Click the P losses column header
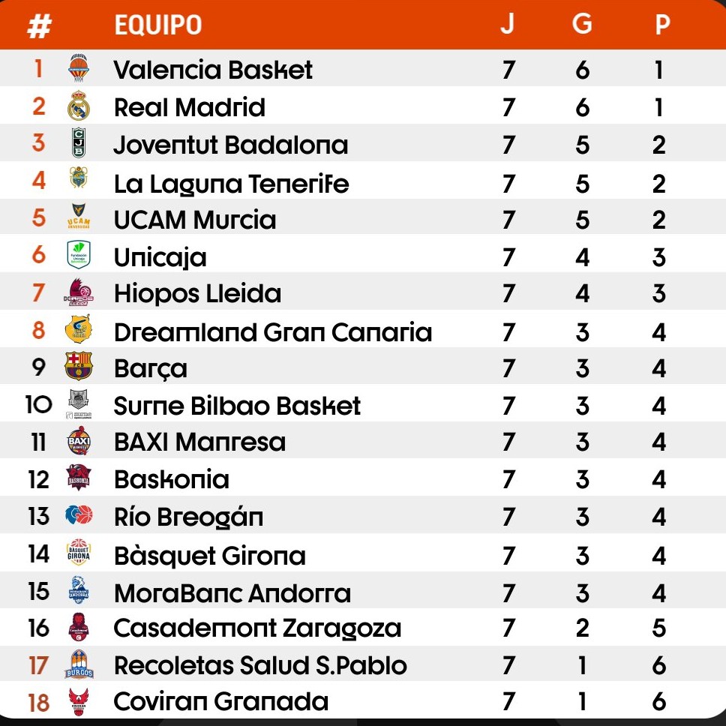This screenshot has height=726, width=726. pyautogui.click(x=661, y=25)
